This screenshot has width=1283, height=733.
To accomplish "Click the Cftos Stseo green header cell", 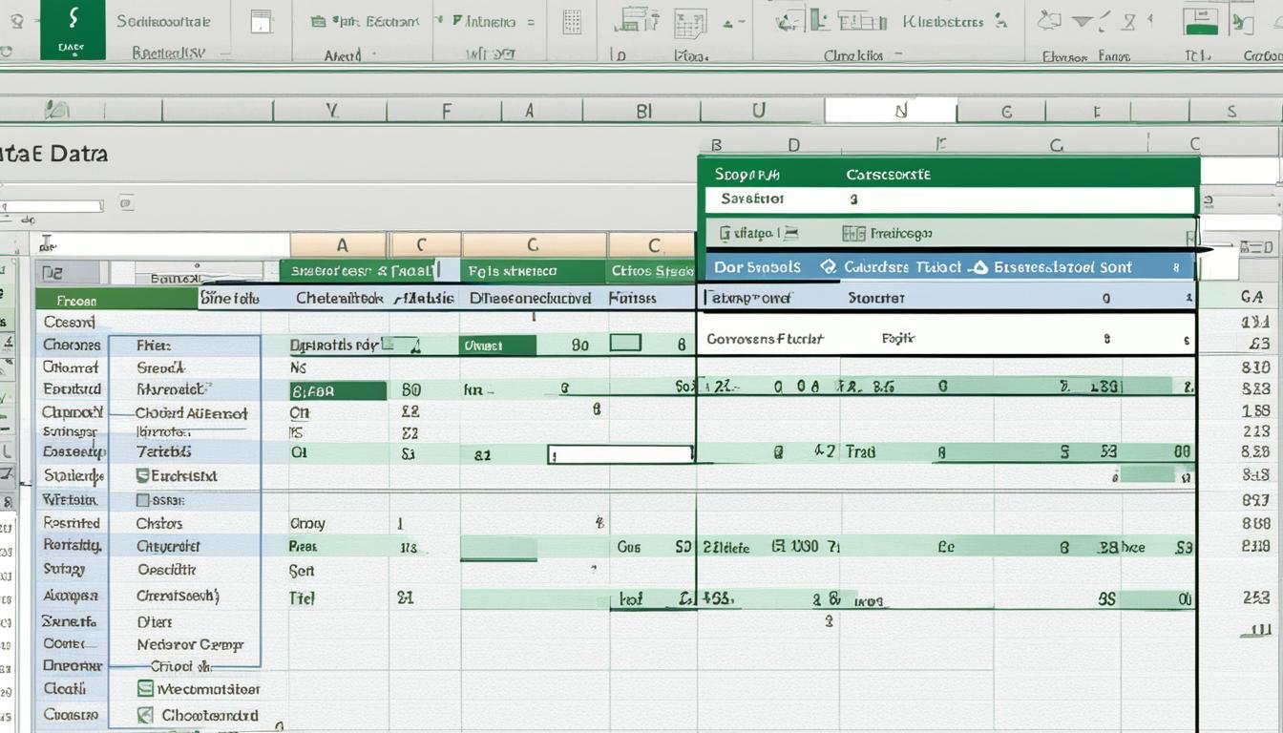I will [x=651, y=271].
